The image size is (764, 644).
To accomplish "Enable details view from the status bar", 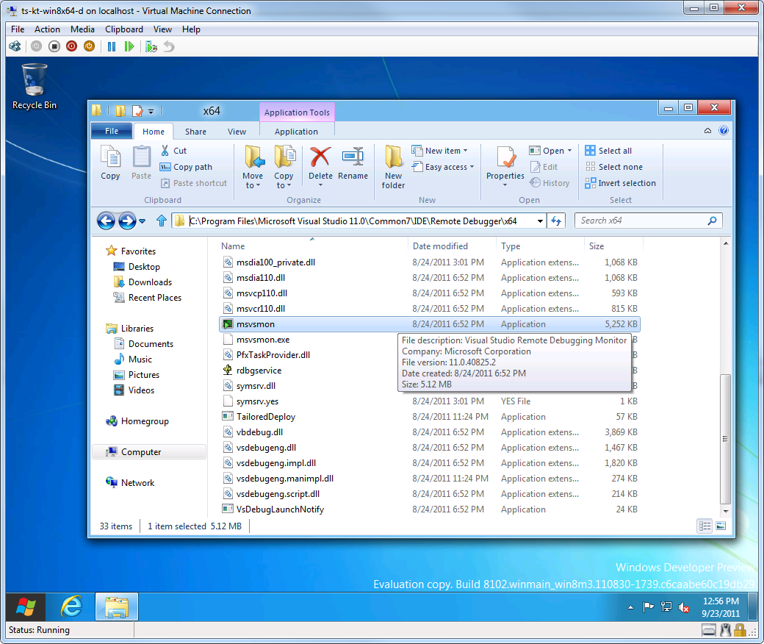I will tap(704, 525).
